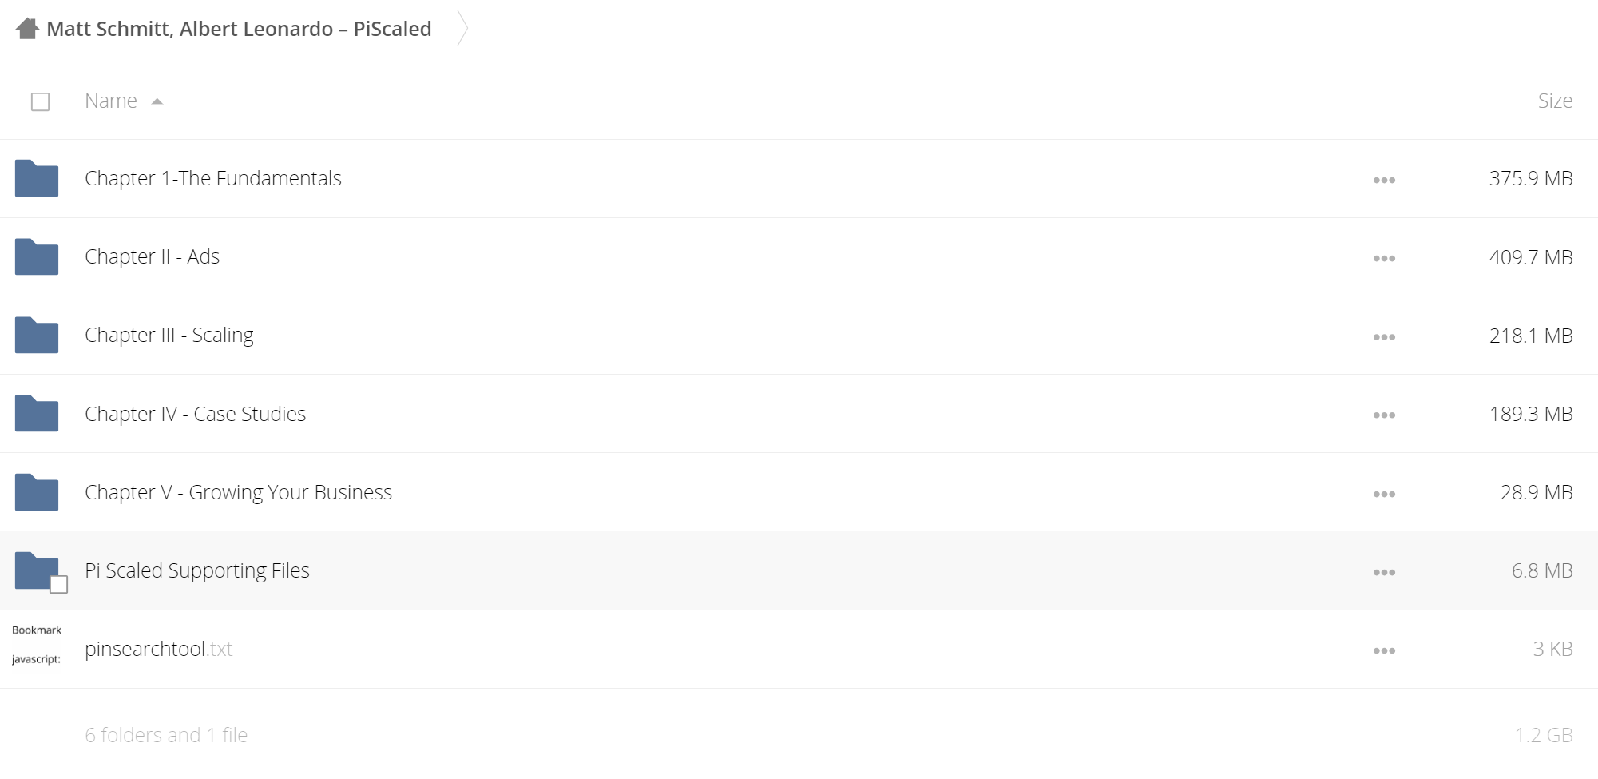
Task: Sort files by Size column
Action: [1555, 101]
